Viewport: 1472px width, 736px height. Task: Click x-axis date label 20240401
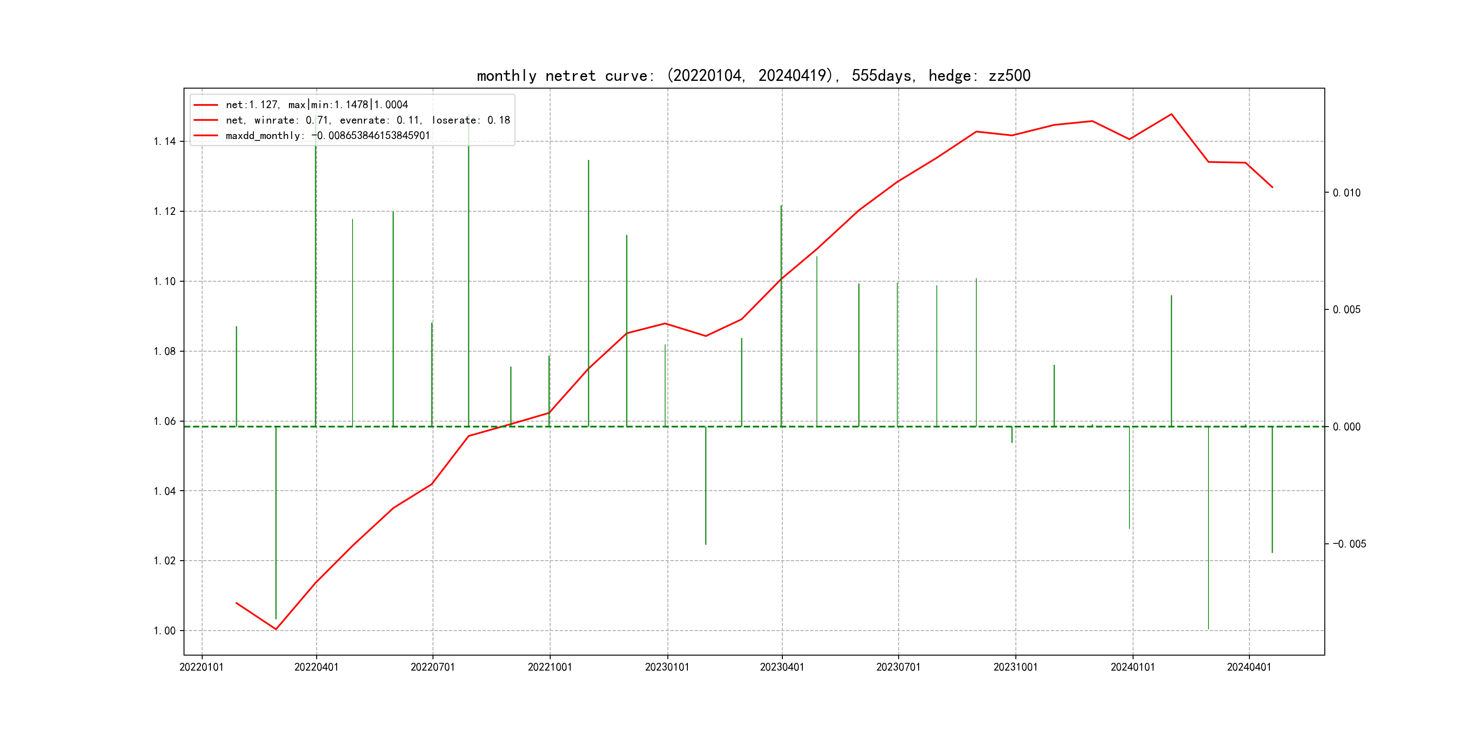1248,667
